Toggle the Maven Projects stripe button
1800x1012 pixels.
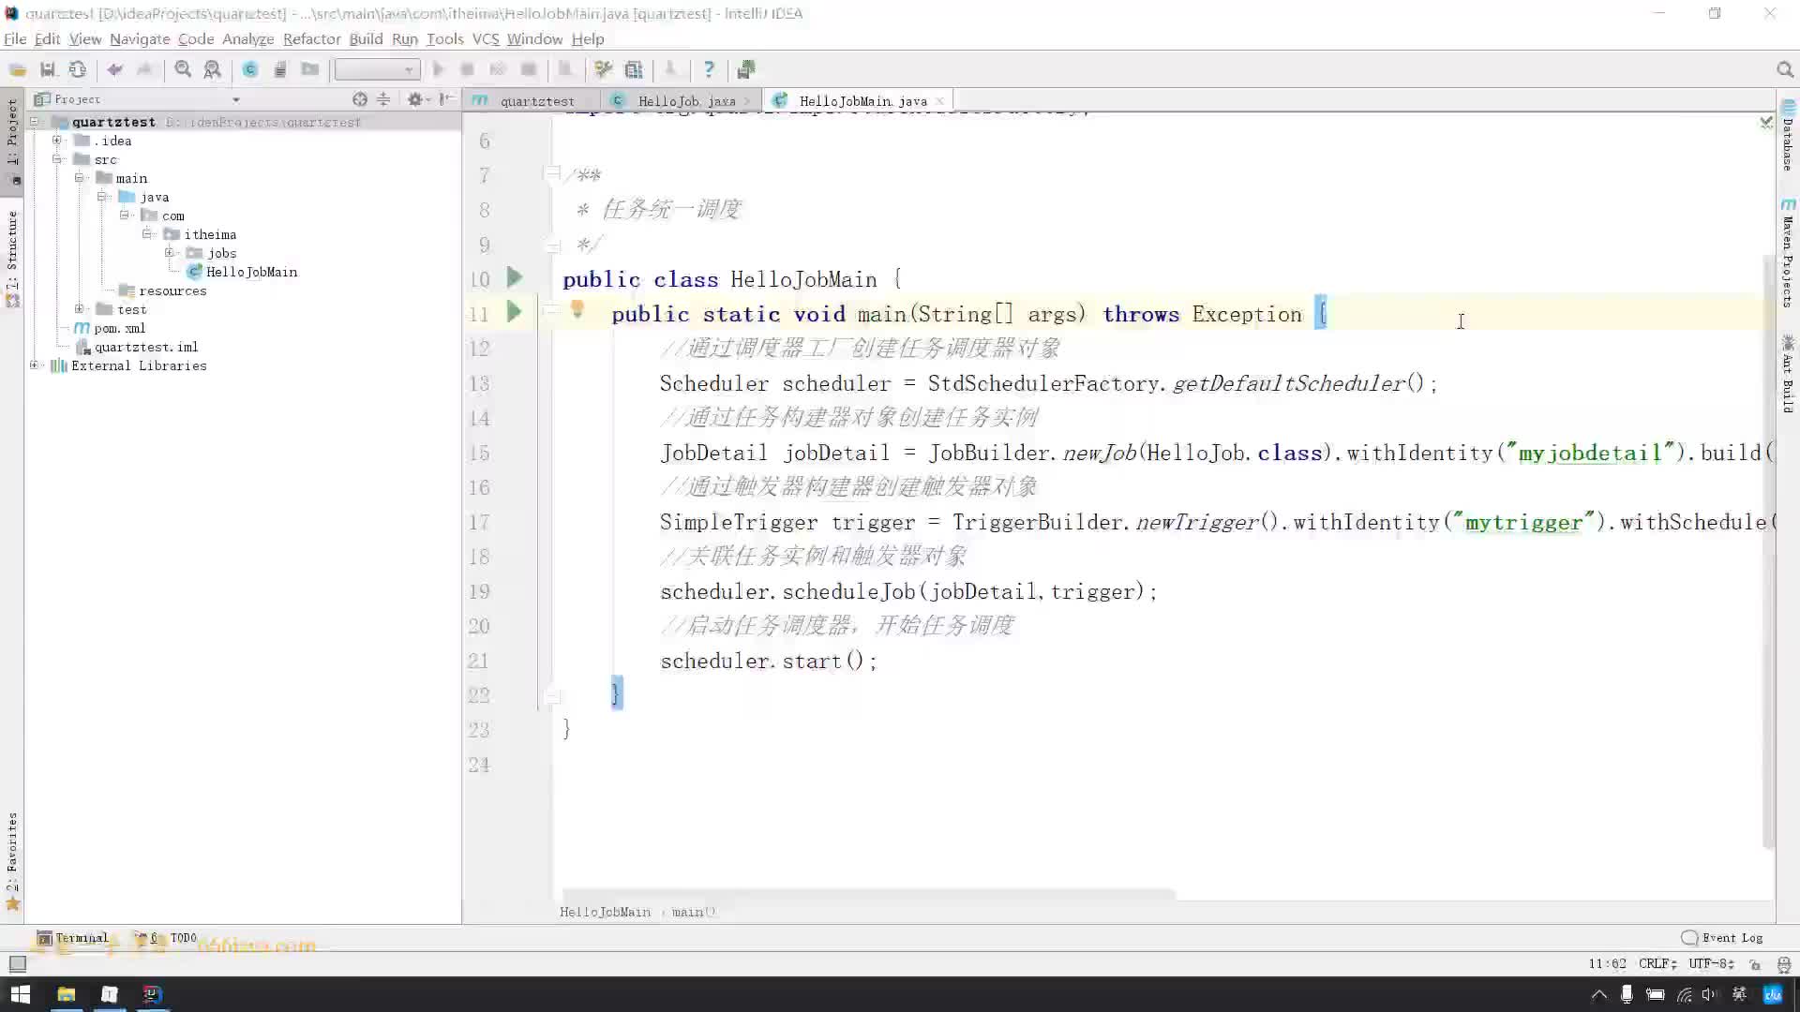[1788, 253]
